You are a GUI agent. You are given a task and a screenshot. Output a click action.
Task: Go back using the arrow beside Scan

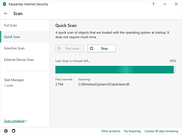pyautogui.click(x=6, y=13)
